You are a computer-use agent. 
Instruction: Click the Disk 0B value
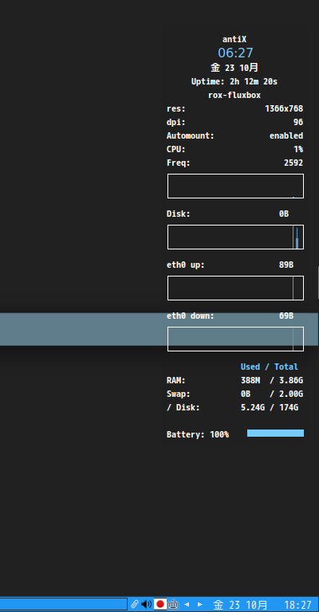284,214
